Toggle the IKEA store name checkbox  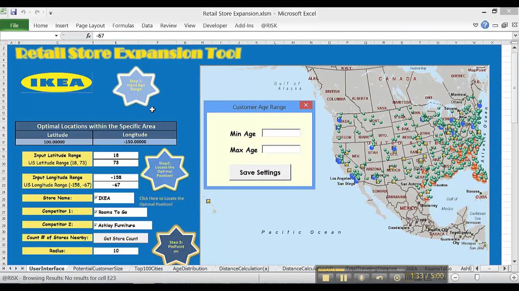[x=96, y=198]
